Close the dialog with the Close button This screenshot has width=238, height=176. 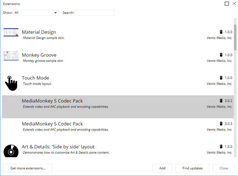[224, 168]
